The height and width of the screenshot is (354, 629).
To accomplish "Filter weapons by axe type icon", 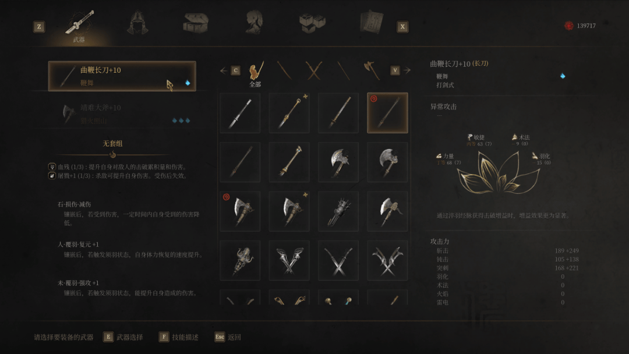I will click(x=372, y=70).
